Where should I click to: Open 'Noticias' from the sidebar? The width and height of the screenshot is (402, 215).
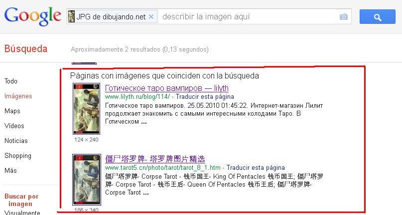coord(16,141)
